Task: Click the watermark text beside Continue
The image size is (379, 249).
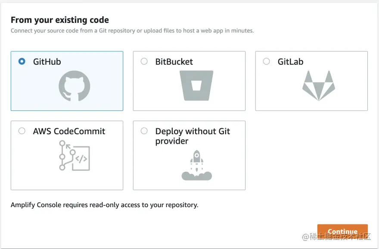Action: tap(336, 236)
